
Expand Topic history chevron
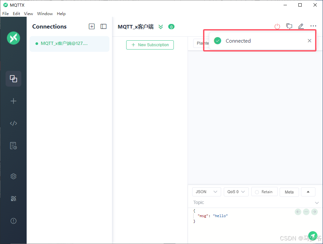click(x=317, y=203)
